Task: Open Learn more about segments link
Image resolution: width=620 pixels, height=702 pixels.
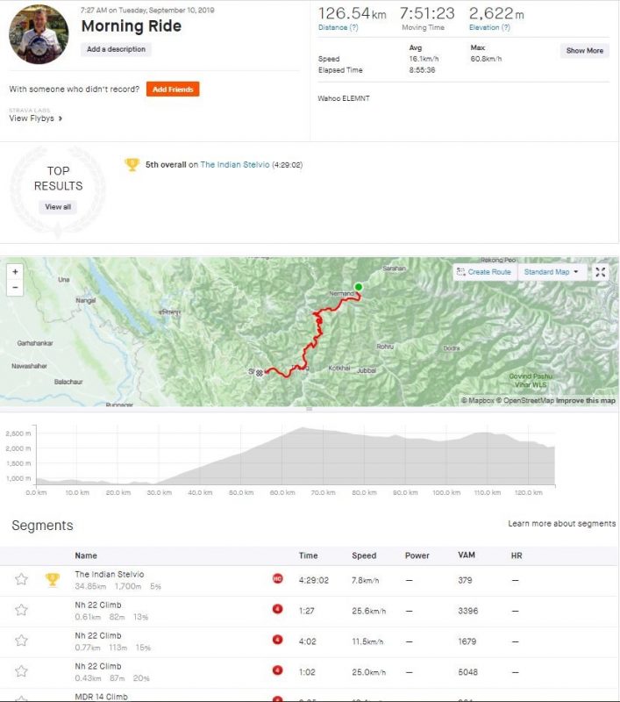Action: click(561, 524)
